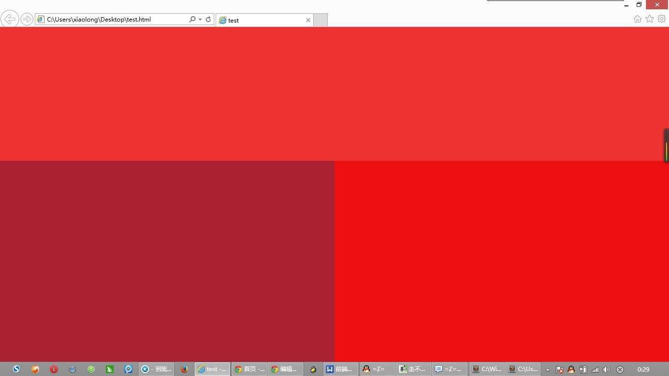The width and height of the screenshot is (669, 376).
Task: Refresh the page with the reload icon
Action: [x=208, y=20]
